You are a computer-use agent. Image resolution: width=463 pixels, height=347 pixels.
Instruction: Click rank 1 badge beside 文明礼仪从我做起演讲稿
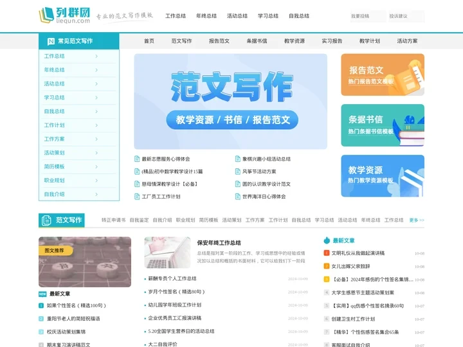point(327,253)
